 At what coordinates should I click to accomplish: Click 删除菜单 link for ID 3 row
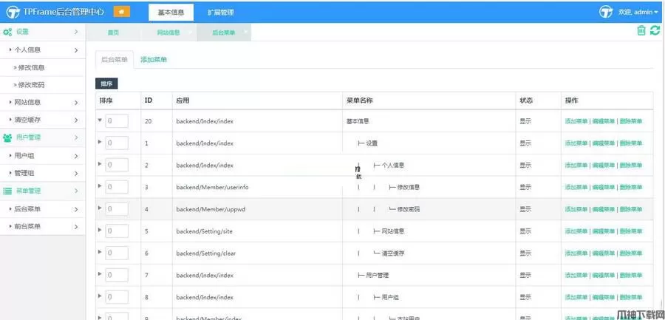click(x=630, y=188)
